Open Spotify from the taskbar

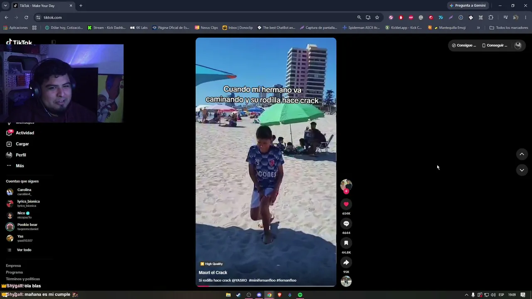[300, 295]
